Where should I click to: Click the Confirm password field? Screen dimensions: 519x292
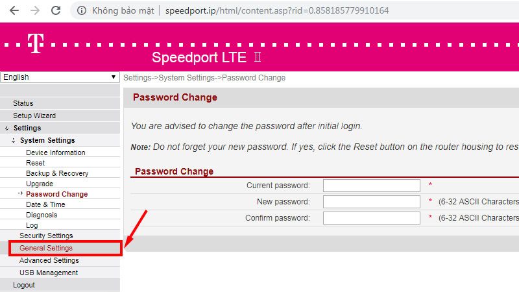click(x=372, y=218)
